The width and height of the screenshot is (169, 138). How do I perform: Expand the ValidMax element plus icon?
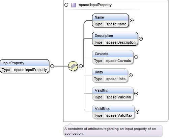coord(137,112)
